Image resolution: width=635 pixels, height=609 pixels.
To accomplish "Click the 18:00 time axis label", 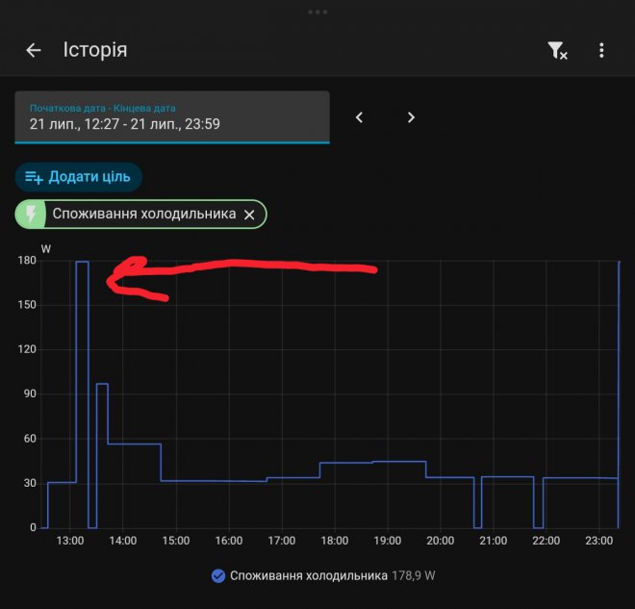I will pos(335,541).
